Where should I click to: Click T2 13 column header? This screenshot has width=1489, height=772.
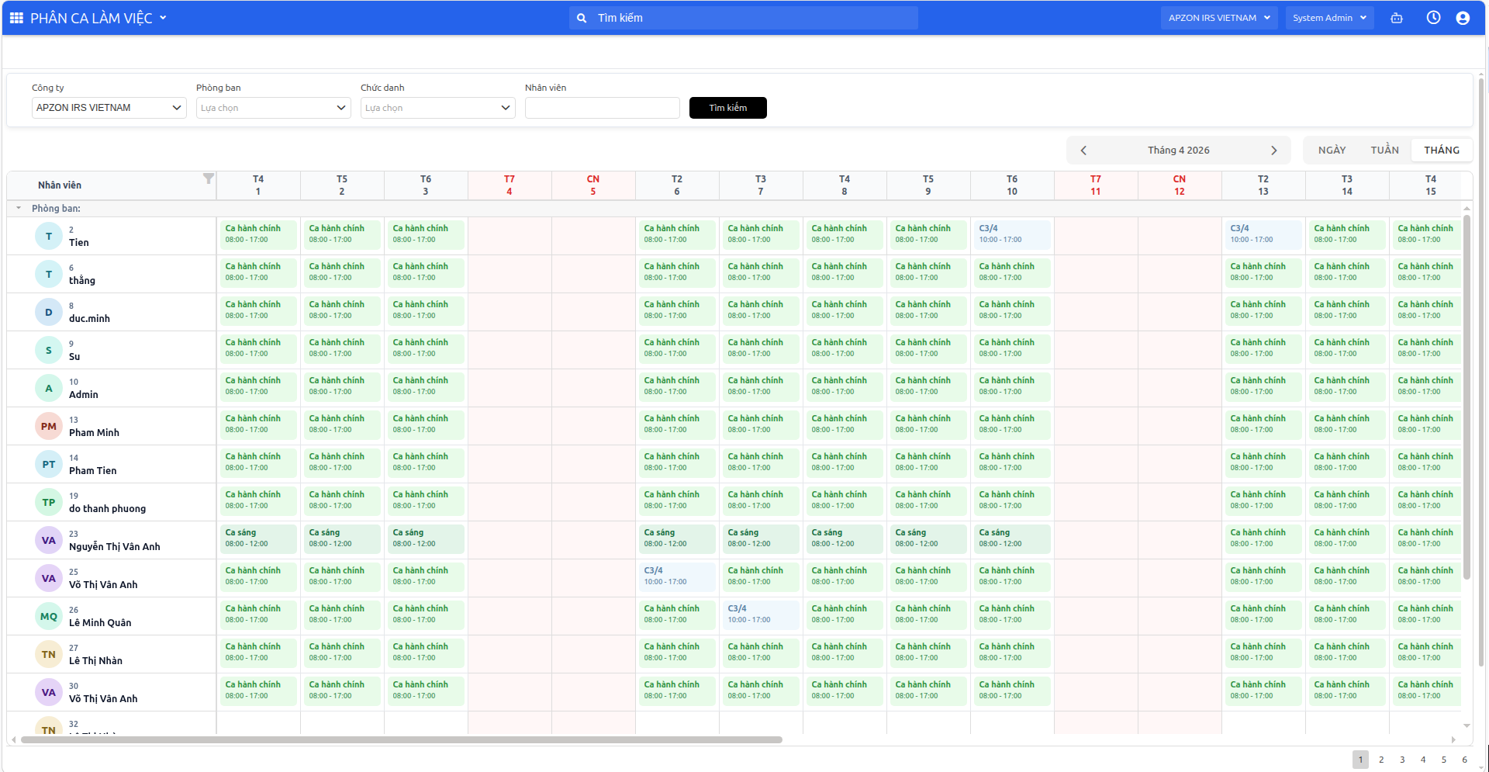pos(1263,185)
